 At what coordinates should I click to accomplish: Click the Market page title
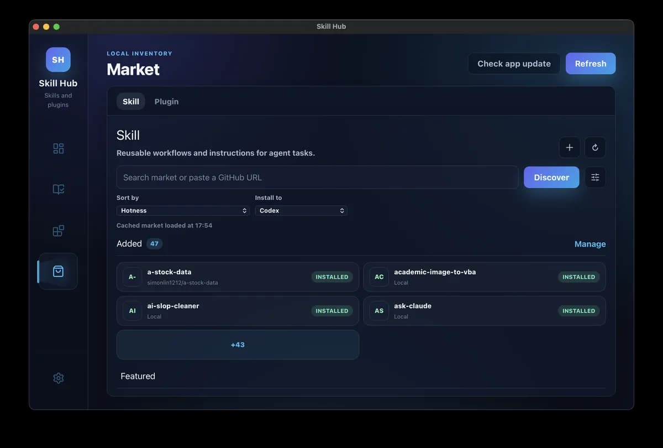click(133, 69)
